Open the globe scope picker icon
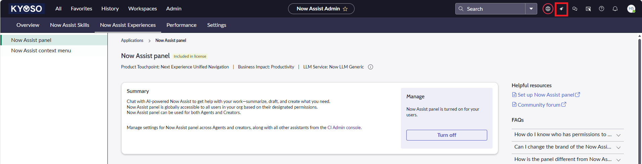Viewport: 642px width, 164px height. (x=548, y=9)
